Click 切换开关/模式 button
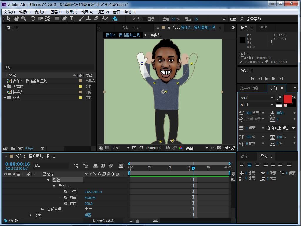 [x=103, y=221]
